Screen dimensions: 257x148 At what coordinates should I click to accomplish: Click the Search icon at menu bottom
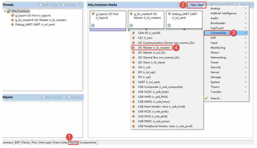pos(206,98)
